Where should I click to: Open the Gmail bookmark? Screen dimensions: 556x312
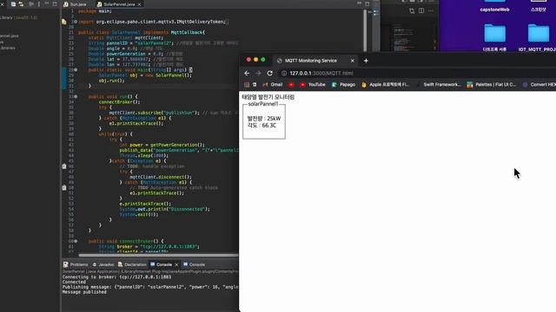coord(272,85)
